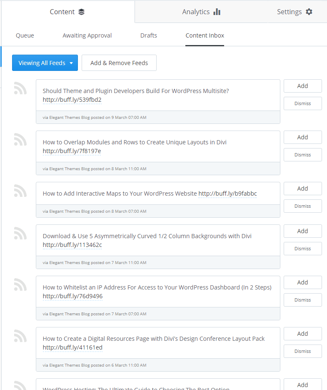This screenshot has height=390, width=327.
Task: Go to the Awaiting Approval tab
Action: click(x=87, y=35)
